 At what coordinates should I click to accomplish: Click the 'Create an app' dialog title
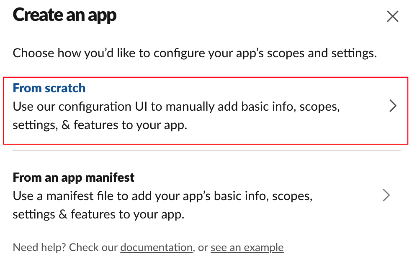click(x=64, y=15)
